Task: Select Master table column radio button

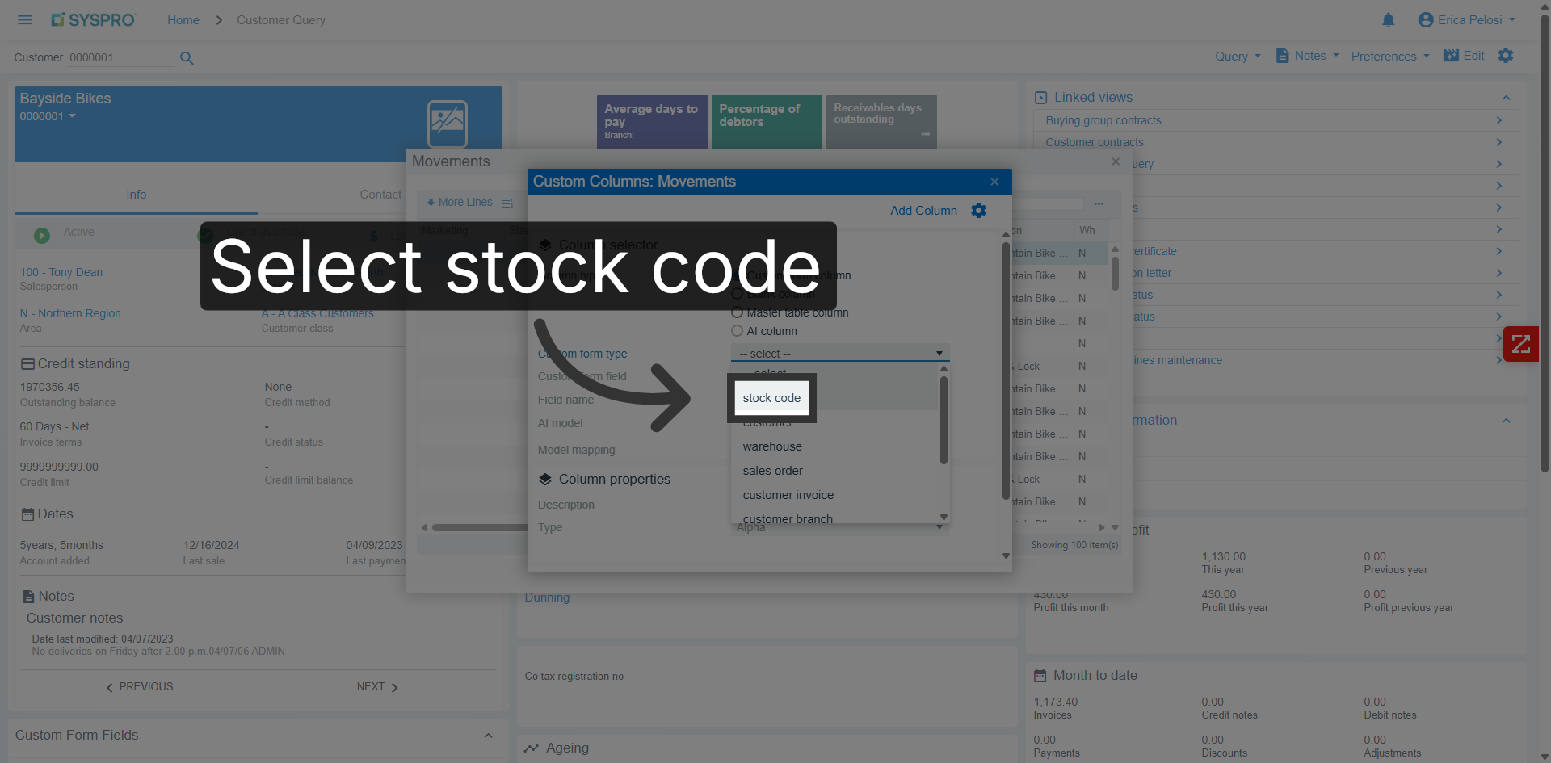Action: (x=737, y=312)
